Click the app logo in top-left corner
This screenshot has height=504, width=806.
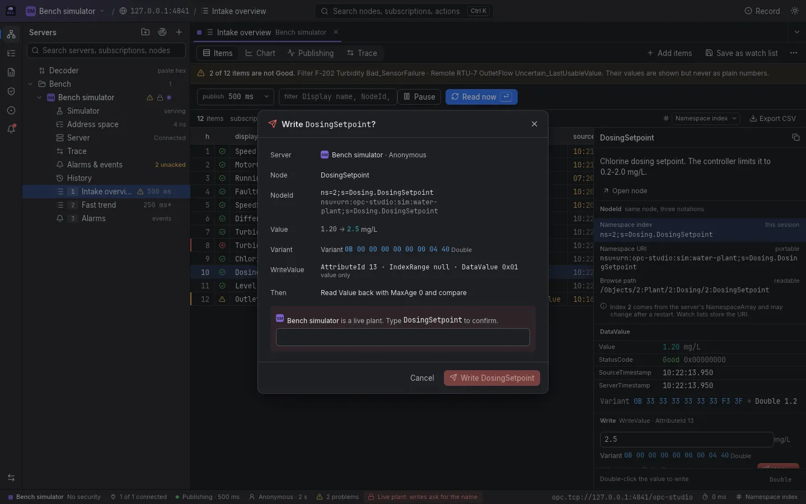coord(11,11)
